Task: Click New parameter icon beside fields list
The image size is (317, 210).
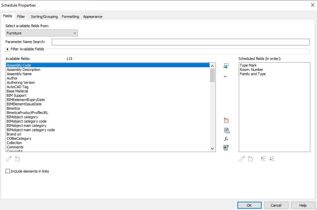Action: tap(226, 120)
